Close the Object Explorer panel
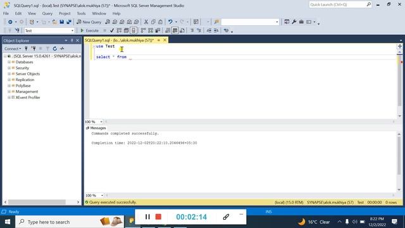405x228 pixels. pyautogui.click(x=77, y=41)
